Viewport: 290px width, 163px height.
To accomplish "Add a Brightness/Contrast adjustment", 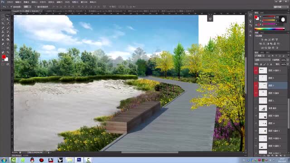I will (x=262, y=39).
